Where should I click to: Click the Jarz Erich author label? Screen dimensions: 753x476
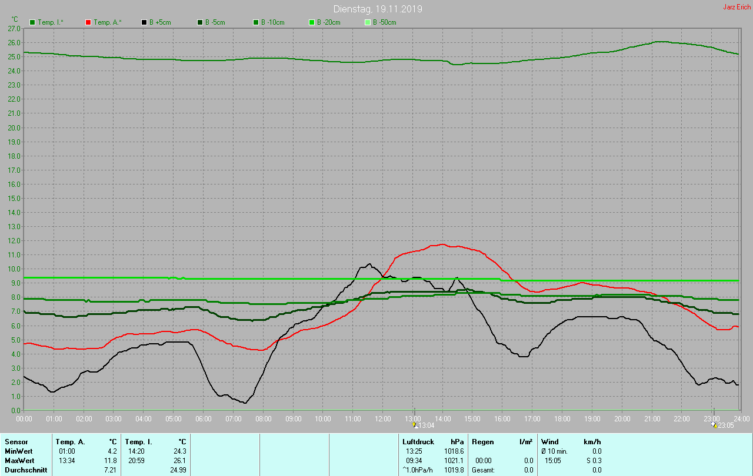pos(737,7)
